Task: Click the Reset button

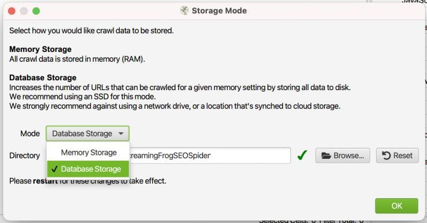Action: 397,155
